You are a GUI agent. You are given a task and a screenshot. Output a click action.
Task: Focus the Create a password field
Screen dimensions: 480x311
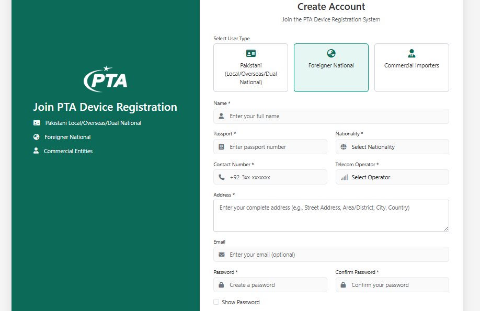(270, 285)
